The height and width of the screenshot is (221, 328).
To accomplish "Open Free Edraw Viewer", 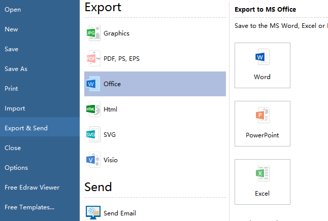I will (x=32, y=188).
